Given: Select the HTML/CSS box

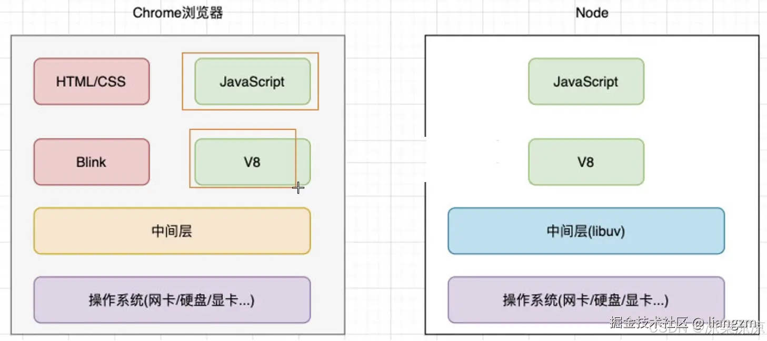Looking at the screenshot, I should (91, 82).
